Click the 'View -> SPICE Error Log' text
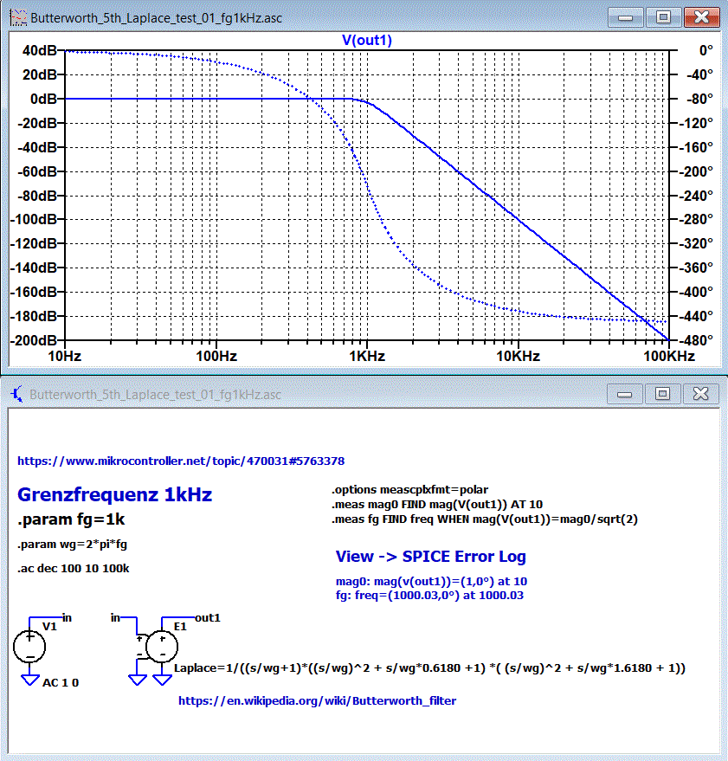The height and width of the screenshot is (761, 728). tap(431, 556)
